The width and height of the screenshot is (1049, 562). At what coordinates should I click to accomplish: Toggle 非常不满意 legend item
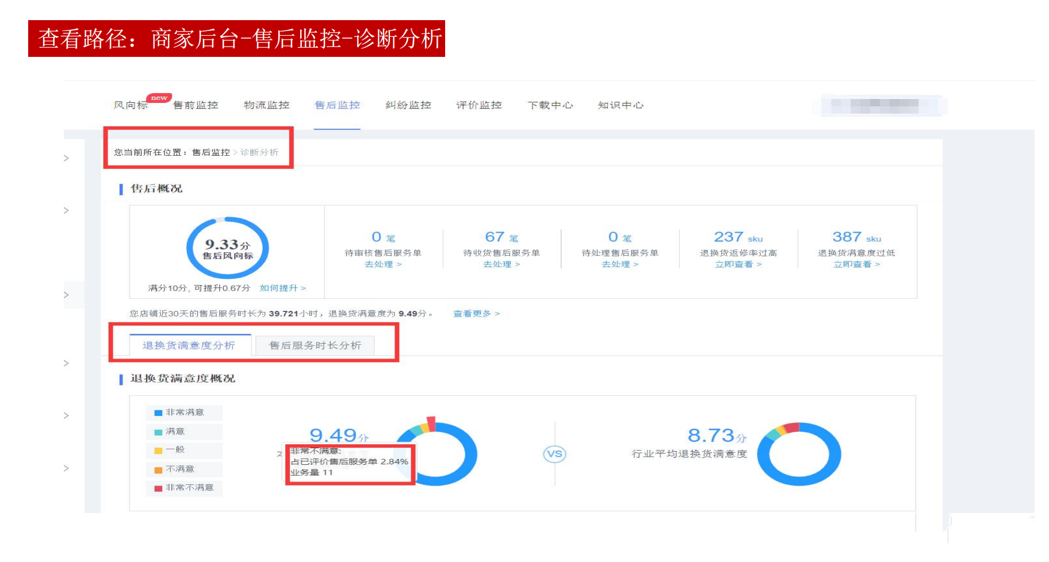tap(184, 488)
